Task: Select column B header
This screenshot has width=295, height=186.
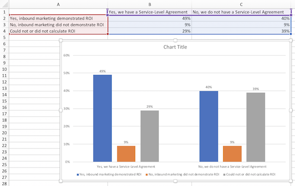Action: click(150, 4)
